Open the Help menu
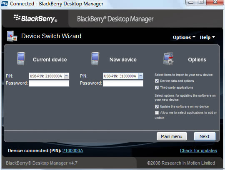The image size is (225, 170). point(207,37)
